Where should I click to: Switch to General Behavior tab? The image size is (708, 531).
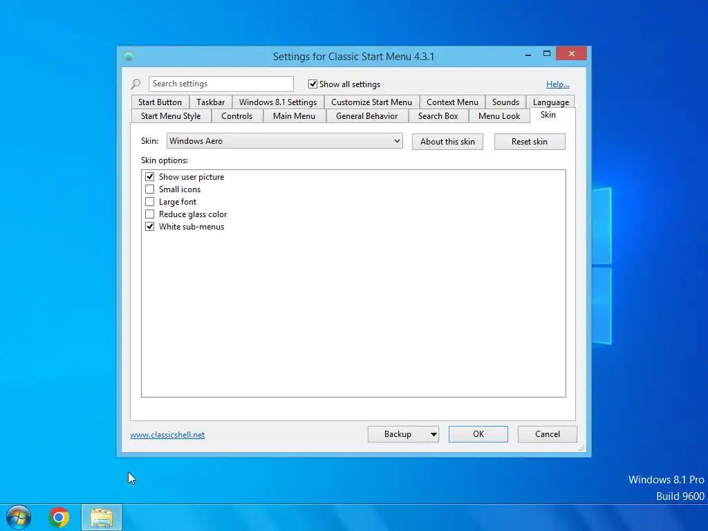pos(366,116)
